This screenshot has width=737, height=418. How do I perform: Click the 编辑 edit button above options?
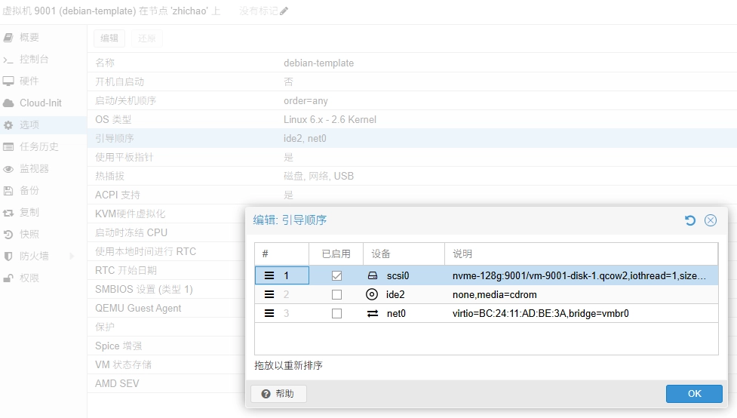tap(109, 38)
